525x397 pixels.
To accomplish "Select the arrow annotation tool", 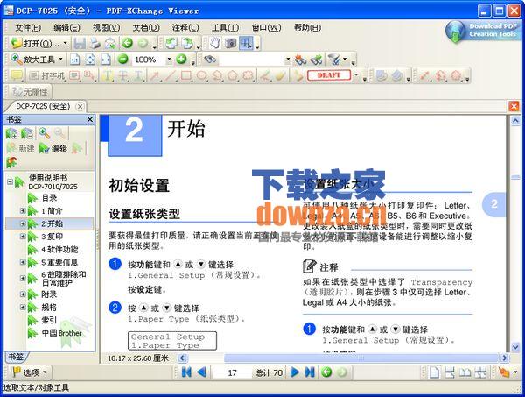I will pos(154,75).
